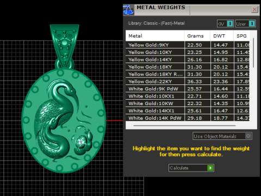This screenshot has height=196, width=261.
Task: Select the Yellow Gold:14KY row
Action: (x=188, y=59)
